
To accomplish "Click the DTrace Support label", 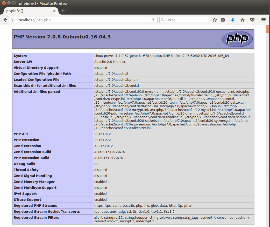I will click(x=27, y=199).
